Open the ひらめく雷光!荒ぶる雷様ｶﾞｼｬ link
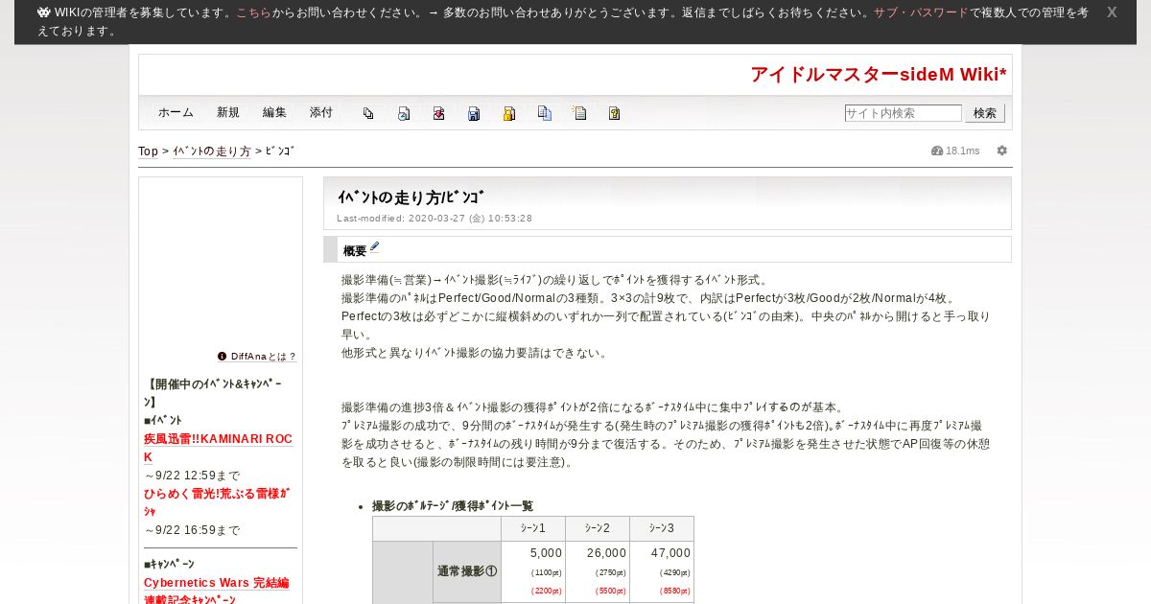Image resolution: width=1151 pixels, height=604 pixels. pos(217,502)
